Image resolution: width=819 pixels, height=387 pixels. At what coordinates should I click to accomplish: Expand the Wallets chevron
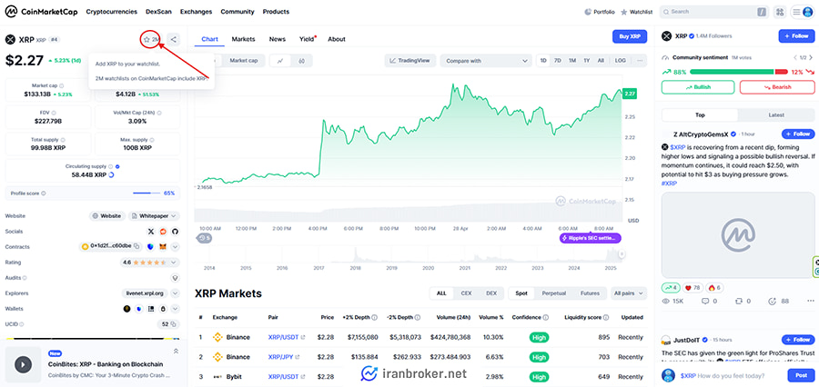(x=175, y=309)
